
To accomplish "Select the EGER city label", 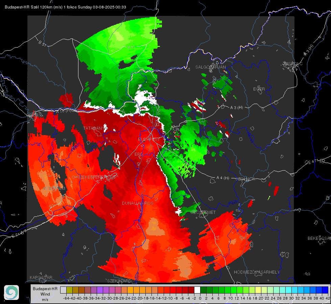I will (x=259, y=89).
